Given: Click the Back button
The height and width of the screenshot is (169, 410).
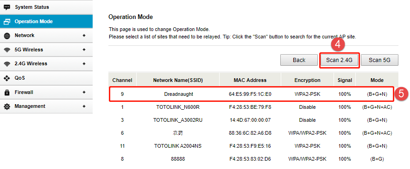Looking at the screenshot, I should click(299, 60).
